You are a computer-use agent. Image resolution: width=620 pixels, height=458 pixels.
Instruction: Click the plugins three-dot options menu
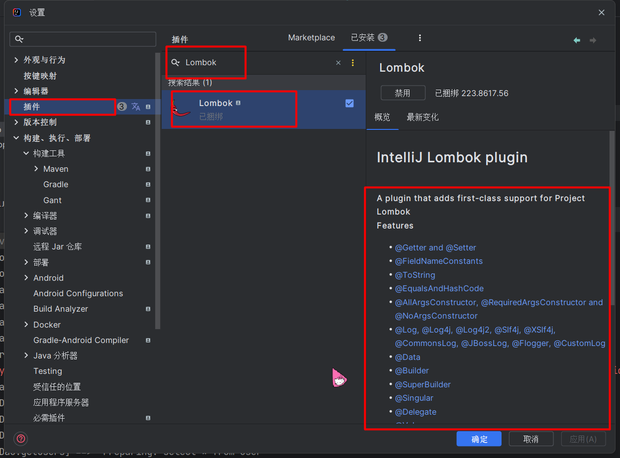click(x=420, y=38)
